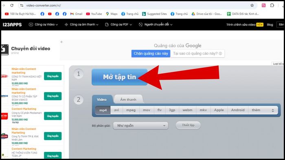Click Ứng tuyển for Mediamart Việt Nam
This screenshot has width=285, height=160.
pyautogui.click(x=53, y=116)
